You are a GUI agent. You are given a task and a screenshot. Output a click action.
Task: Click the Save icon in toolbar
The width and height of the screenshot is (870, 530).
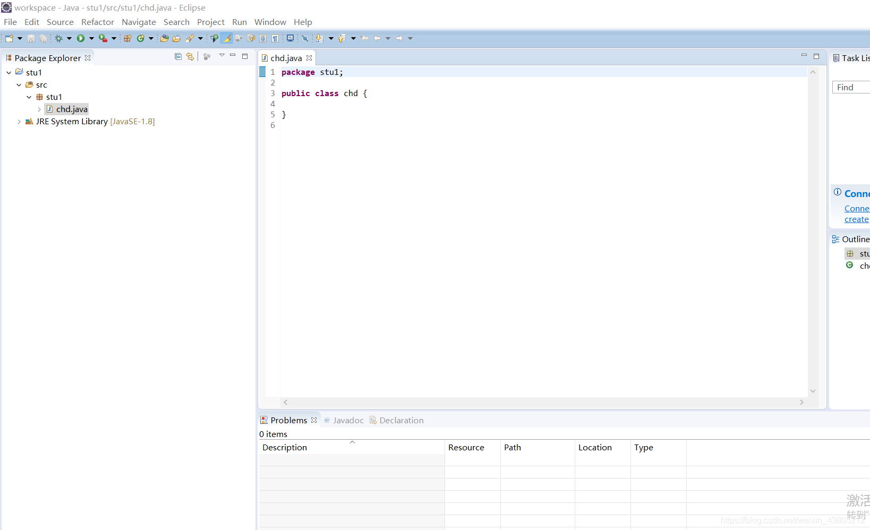(31, 38)
